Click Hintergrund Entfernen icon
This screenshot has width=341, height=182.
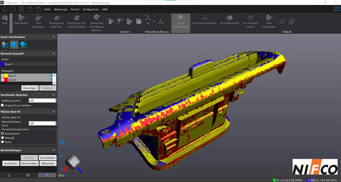[x=57, y=18]
